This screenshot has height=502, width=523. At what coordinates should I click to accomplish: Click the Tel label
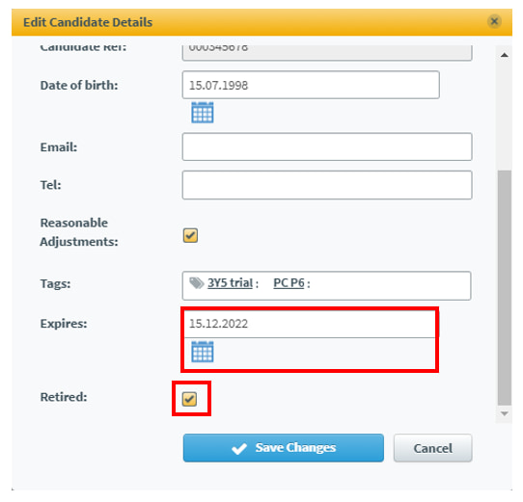click(x=51, y=185)
